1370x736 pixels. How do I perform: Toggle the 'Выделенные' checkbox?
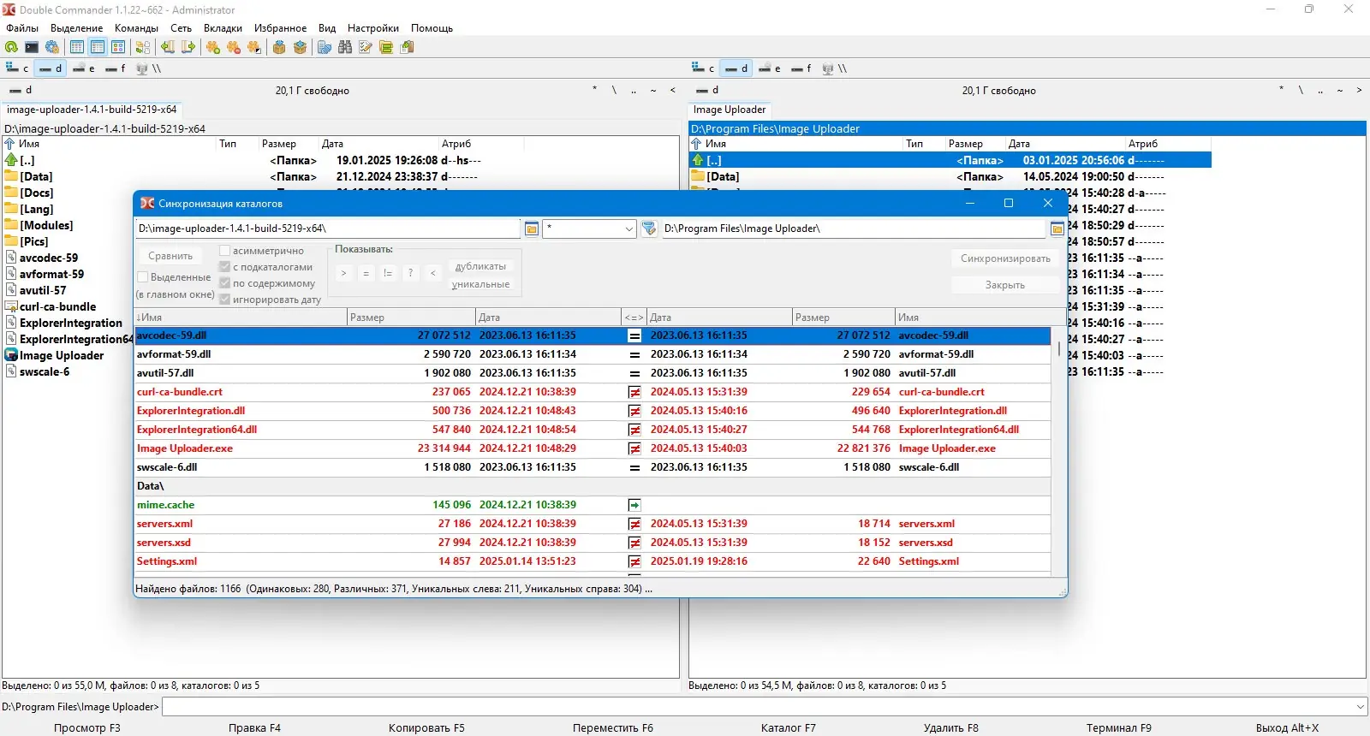(143, 277)
